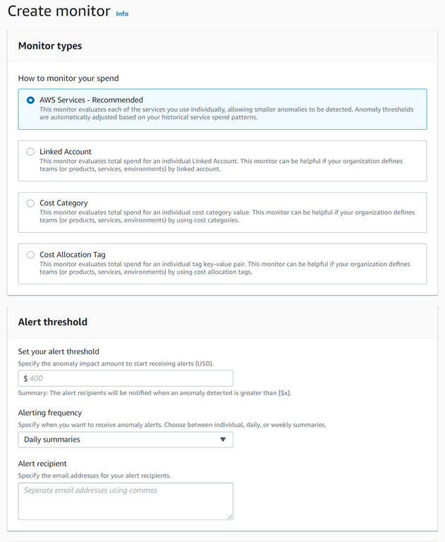The width and height of the screenshot is (445, 542).
Task: Select the AWS Services - Recommended radio button
Action: point(30,100)
